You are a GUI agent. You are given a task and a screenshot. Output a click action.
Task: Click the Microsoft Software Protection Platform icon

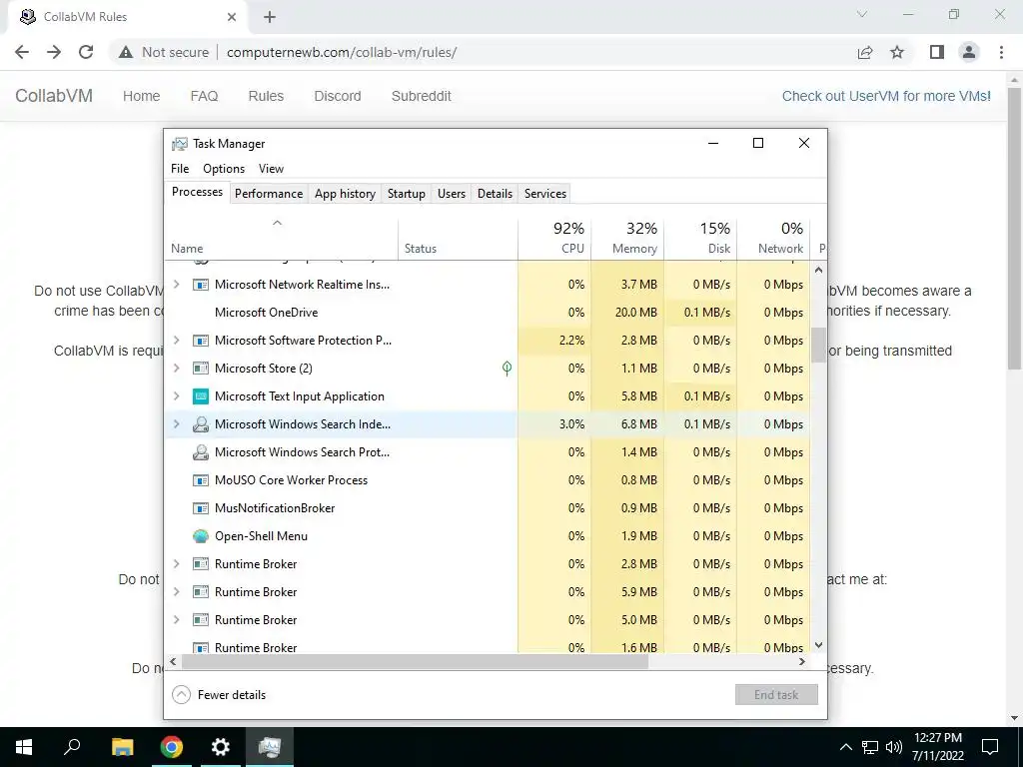point(201,341)
